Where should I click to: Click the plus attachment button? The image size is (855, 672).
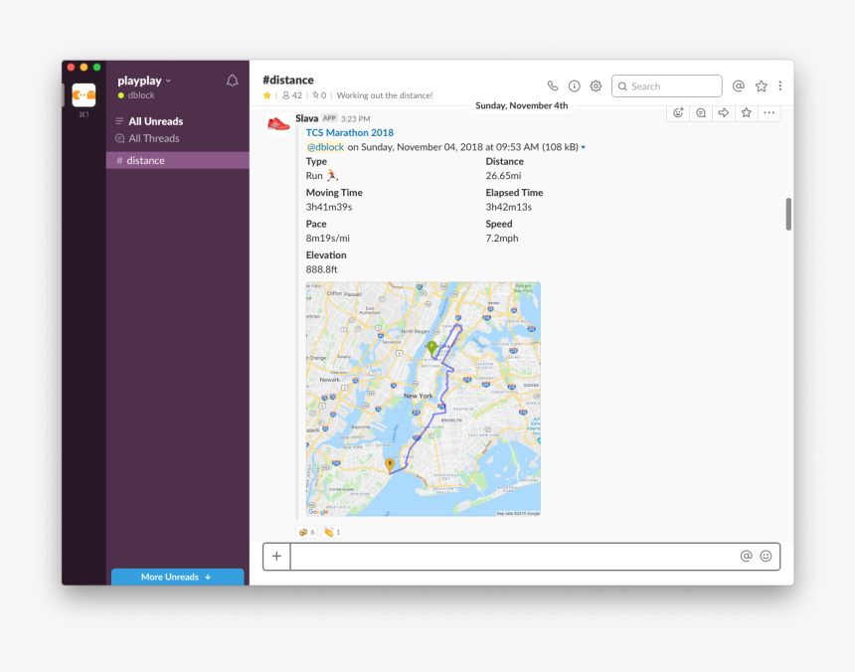(x=277, y=556)
